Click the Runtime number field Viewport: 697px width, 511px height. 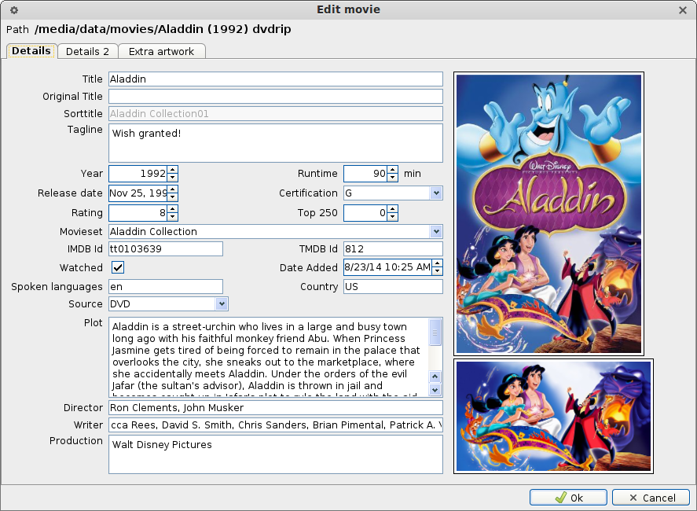tap(365, 174)
